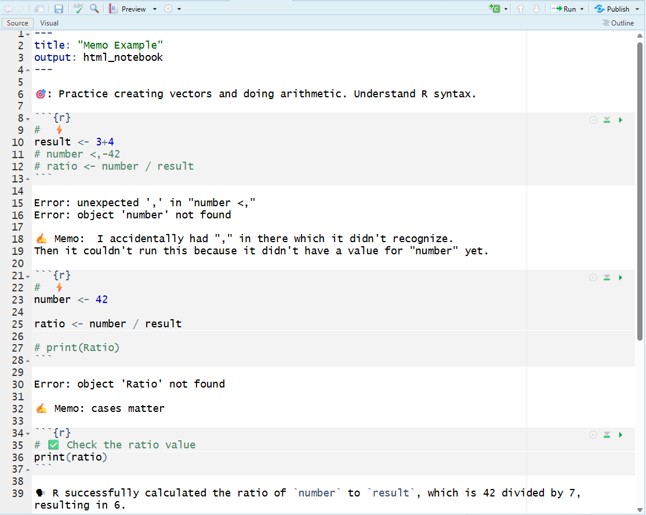The image size is (646, 515).
Task: Open Run options dropdown arrow
Action: pyautogui.click(x=582, y=9)
